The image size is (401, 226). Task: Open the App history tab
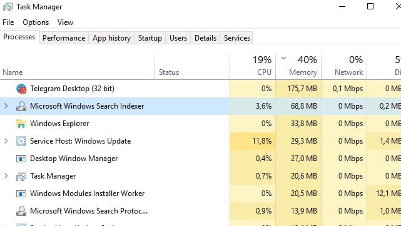coord(111,38)
